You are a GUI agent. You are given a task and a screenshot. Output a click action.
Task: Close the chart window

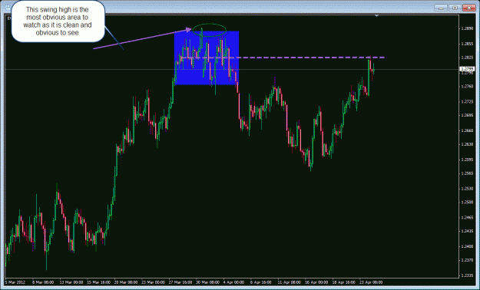point(469,8)
